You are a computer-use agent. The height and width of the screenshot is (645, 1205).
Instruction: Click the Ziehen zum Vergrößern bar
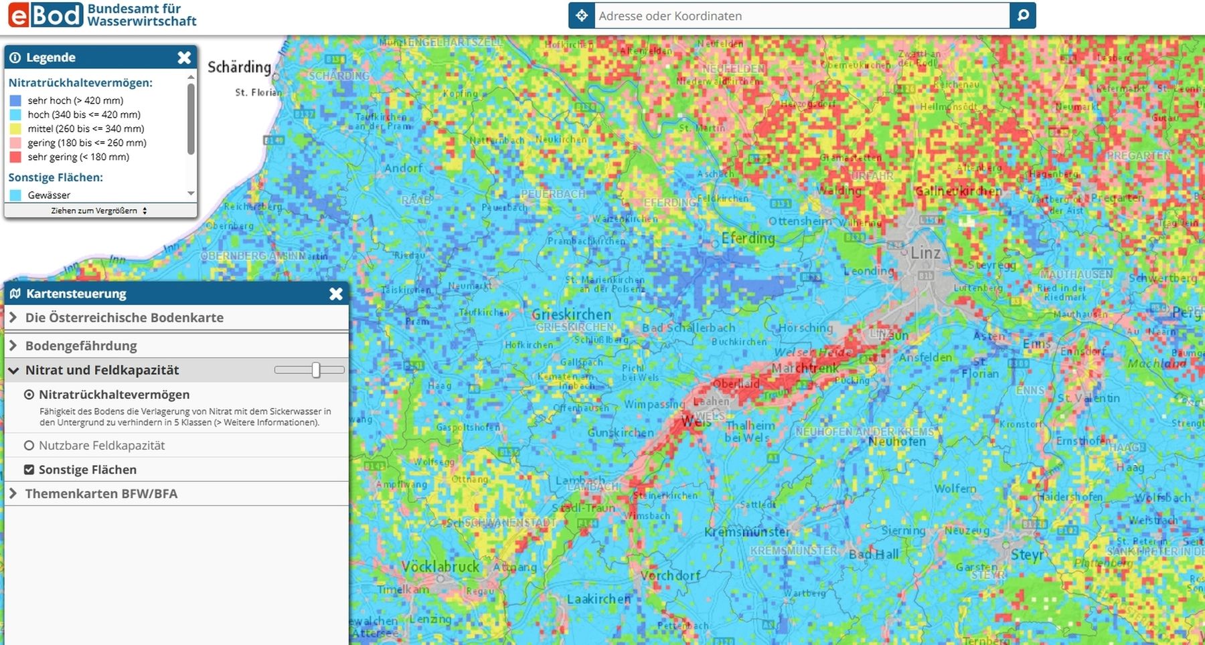coord(100,211)
